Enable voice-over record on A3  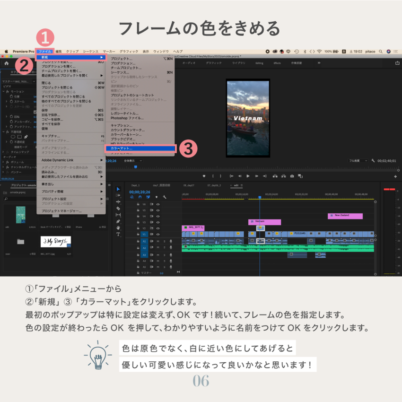(171, 255)
